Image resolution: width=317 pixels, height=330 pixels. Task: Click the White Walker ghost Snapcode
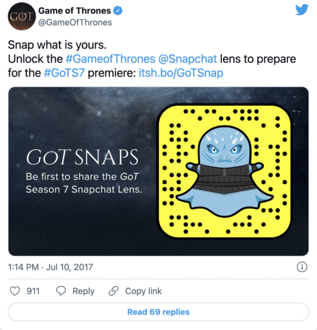coord(224,171)
